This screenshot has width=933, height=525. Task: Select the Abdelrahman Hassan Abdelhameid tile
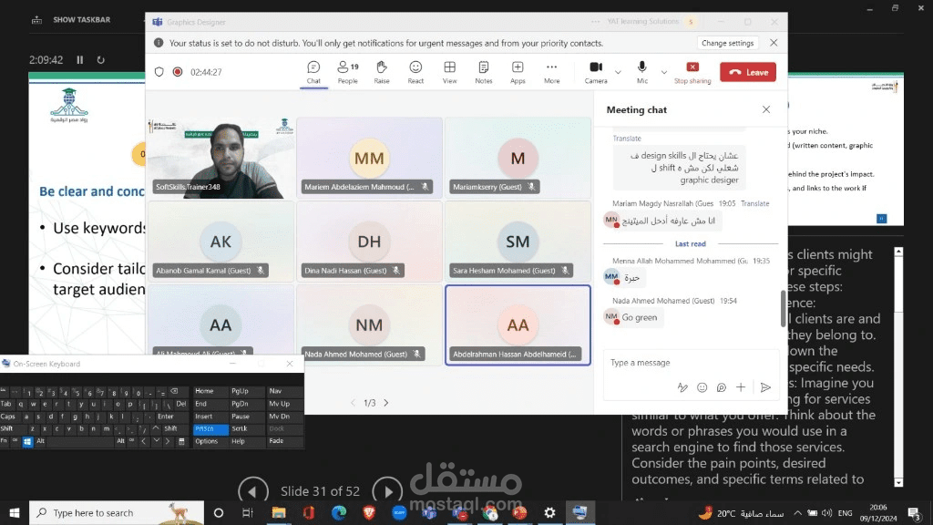518,324
